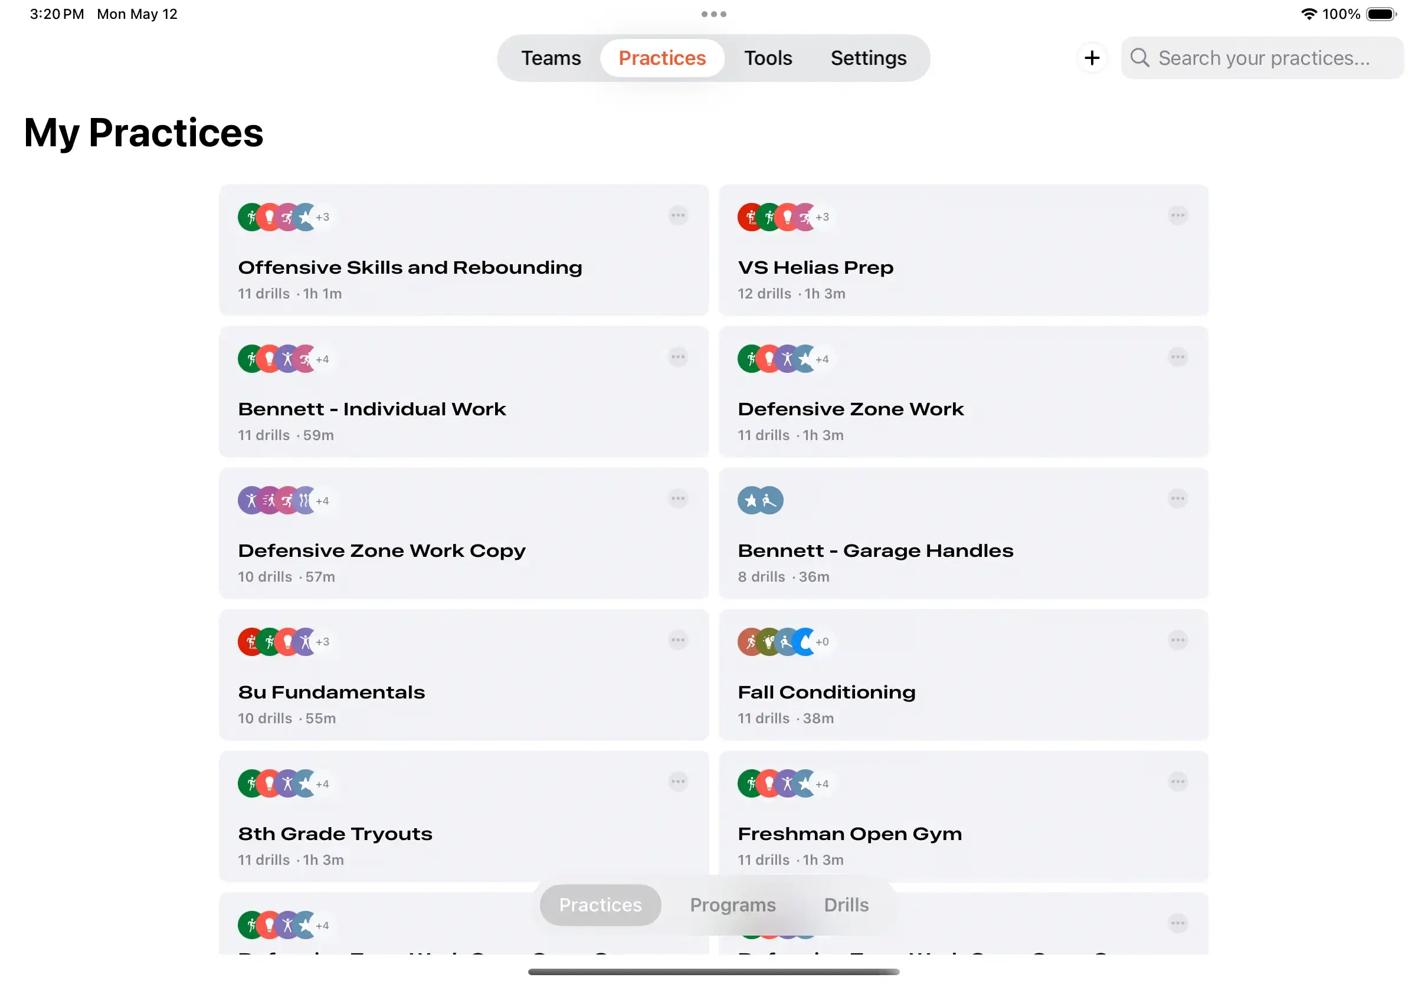Open Offensive Skills and Rebounding practice
1428x984 pixels.
point(464,250)
